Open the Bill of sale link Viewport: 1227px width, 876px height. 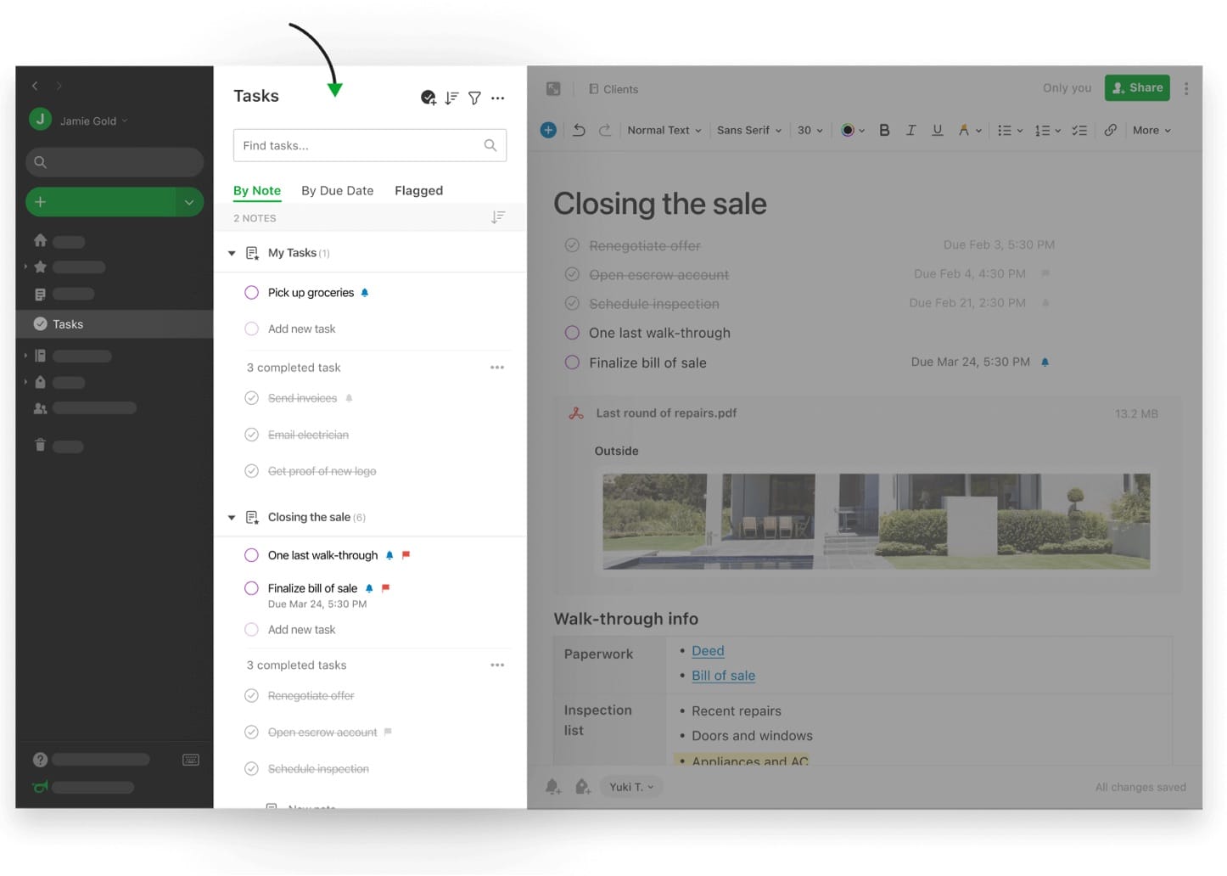click(723, 676)
